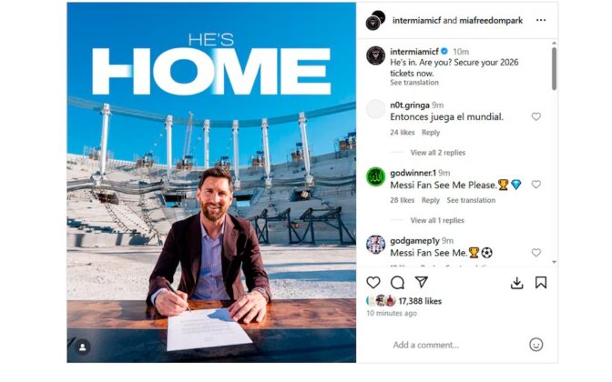Image resolution: width=612 pixels, height=382 pixels.
Task: Save the post with the bookmark icon
Action: (541, 283)
